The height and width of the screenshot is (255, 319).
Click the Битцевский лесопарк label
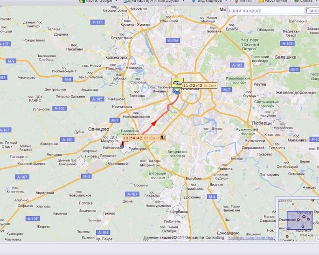177,154
